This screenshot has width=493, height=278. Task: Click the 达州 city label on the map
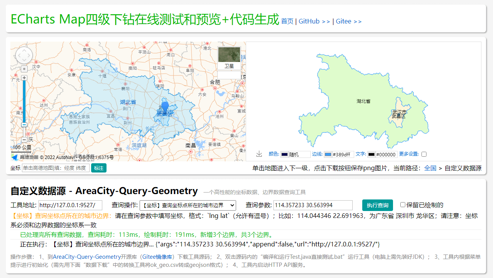[x=44, y=105]
